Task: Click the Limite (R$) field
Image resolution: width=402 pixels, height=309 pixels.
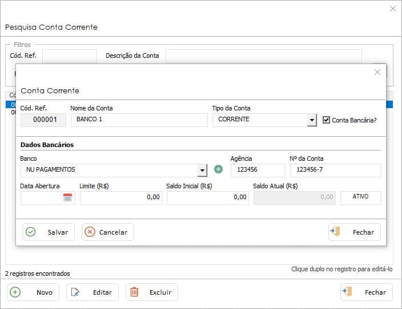Action: (121, 197)
